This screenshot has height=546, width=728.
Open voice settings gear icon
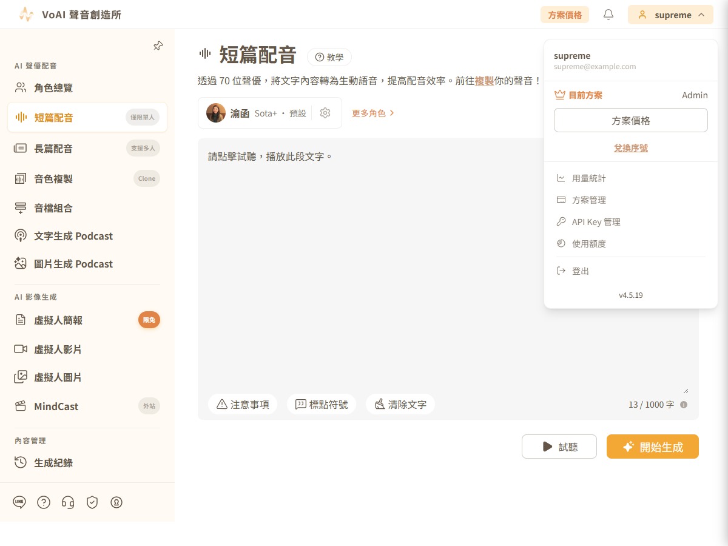tap(325, 113)
